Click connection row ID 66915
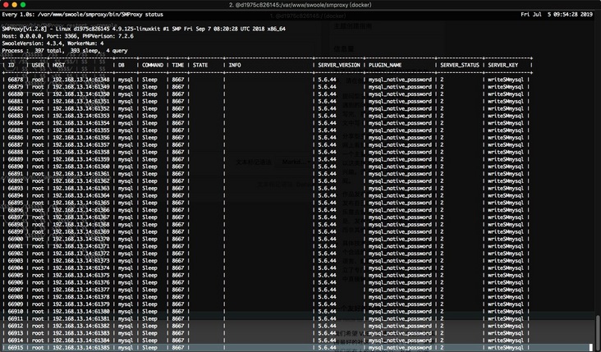The image size is (601, 352). [x=16, y=348]
